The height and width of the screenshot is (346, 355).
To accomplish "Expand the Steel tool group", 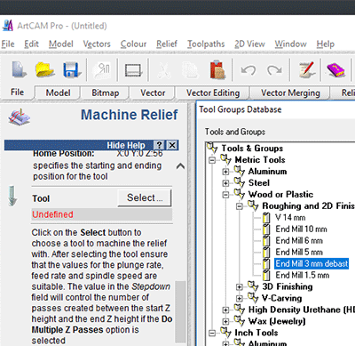I will pos(225,183).
